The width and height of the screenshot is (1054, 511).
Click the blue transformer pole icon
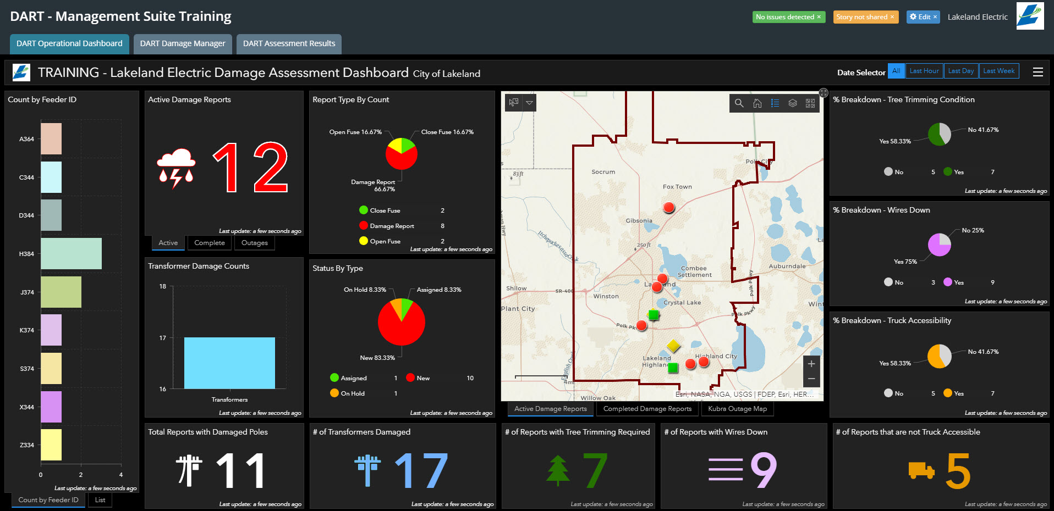pyautogui.click(x=367, y=471)
